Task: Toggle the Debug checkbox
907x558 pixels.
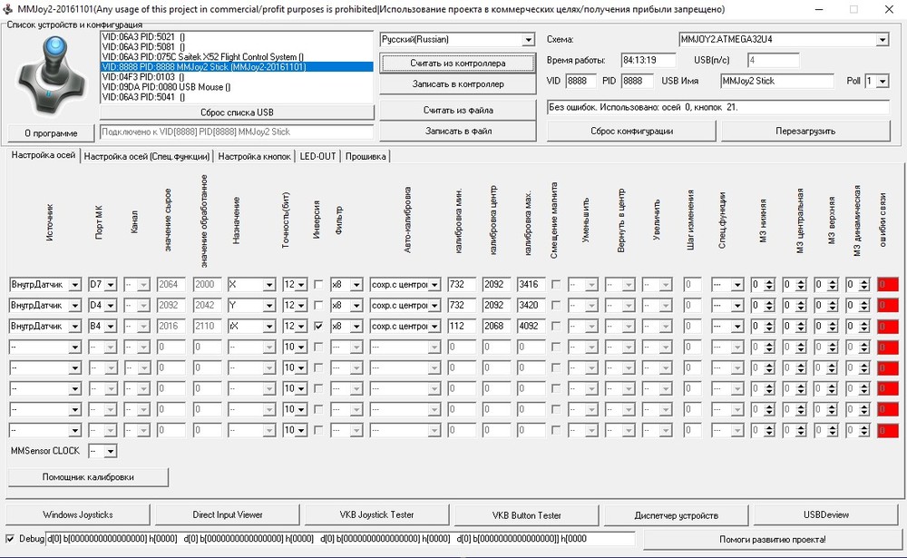Action: 8,538
